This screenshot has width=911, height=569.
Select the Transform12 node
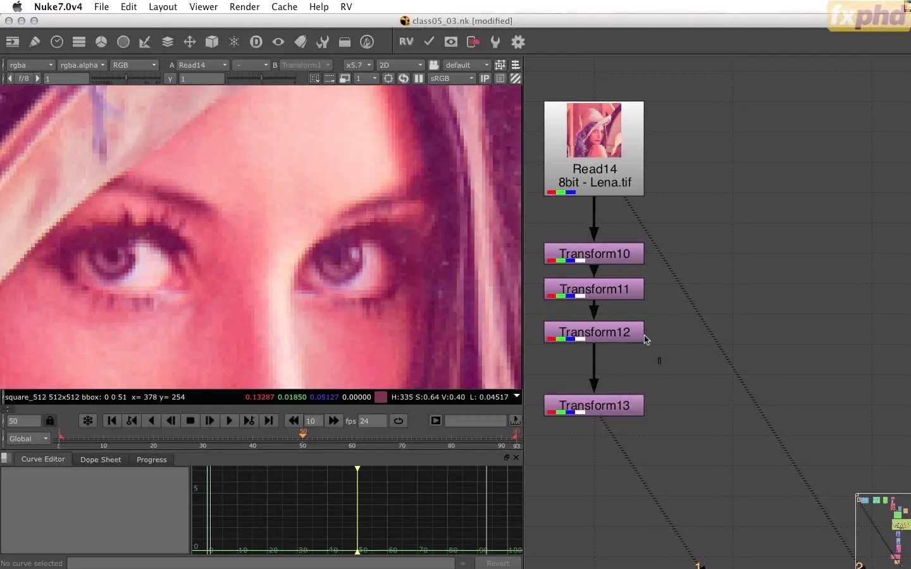(x=594, y=333)
